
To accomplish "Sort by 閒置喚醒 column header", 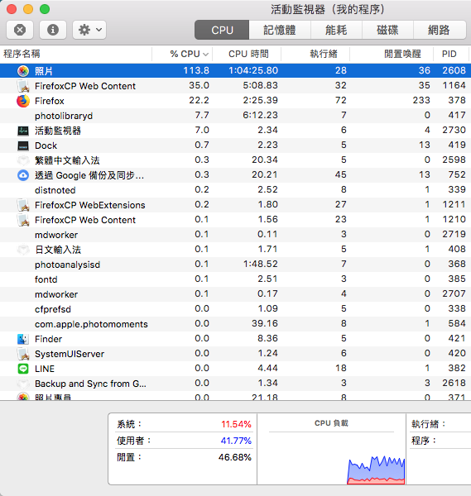I will (392, 54).
